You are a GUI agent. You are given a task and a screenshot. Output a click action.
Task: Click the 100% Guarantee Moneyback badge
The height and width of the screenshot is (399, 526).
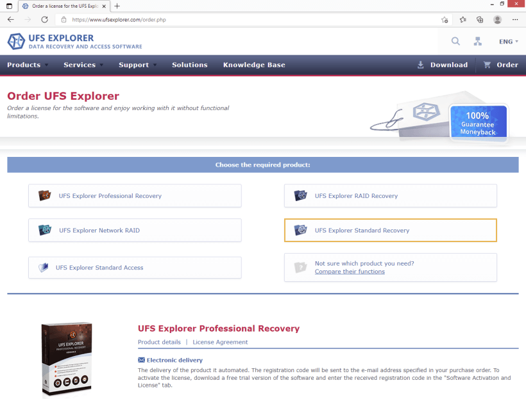pos(478,122)
